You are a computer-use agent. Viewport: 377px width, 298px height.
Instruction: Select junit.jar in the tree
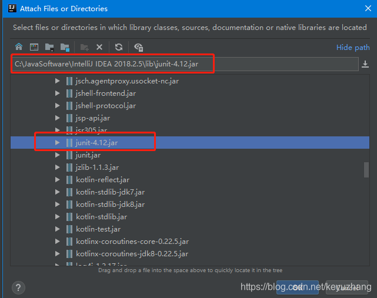click(x=88, y=155)
